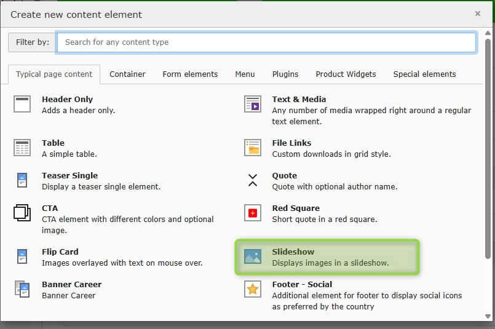Viewport: 495px width, 329px height.
Task: Pick the Red Square icon
Action: 253,213
